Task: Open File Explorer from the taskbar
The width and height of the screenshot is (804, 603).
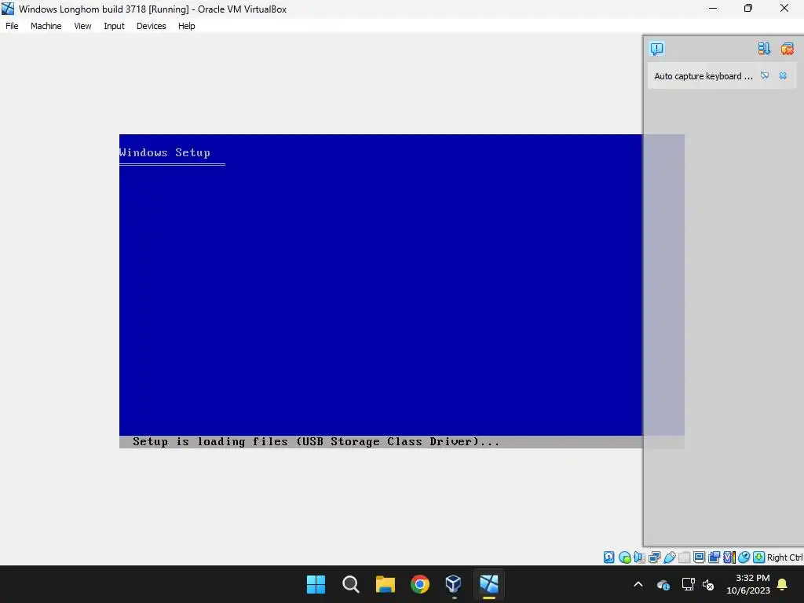Action: [x=385, y=584]
